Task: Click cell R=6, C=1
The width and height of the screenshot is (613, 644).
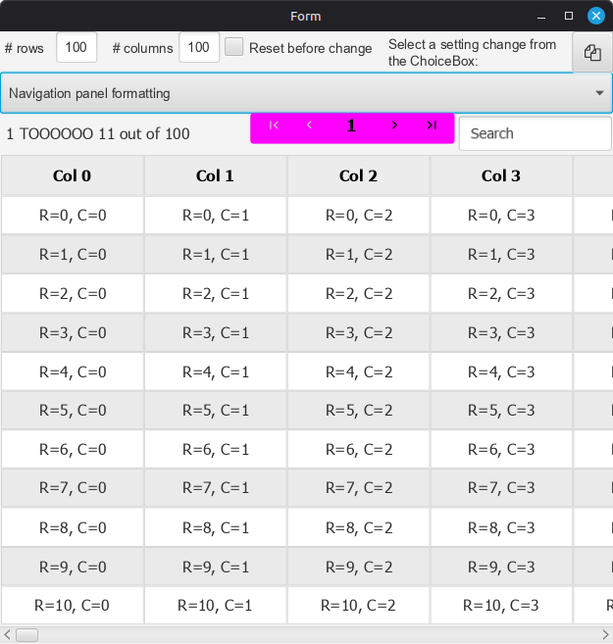Action: coord(216,449)
